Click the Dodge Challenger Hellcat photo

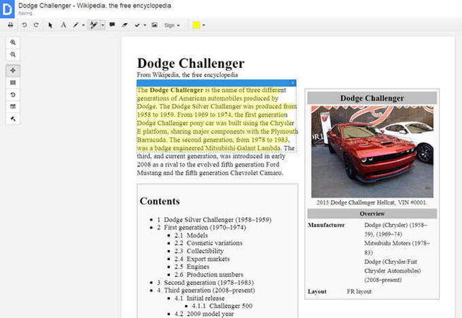tap(372, 152)
